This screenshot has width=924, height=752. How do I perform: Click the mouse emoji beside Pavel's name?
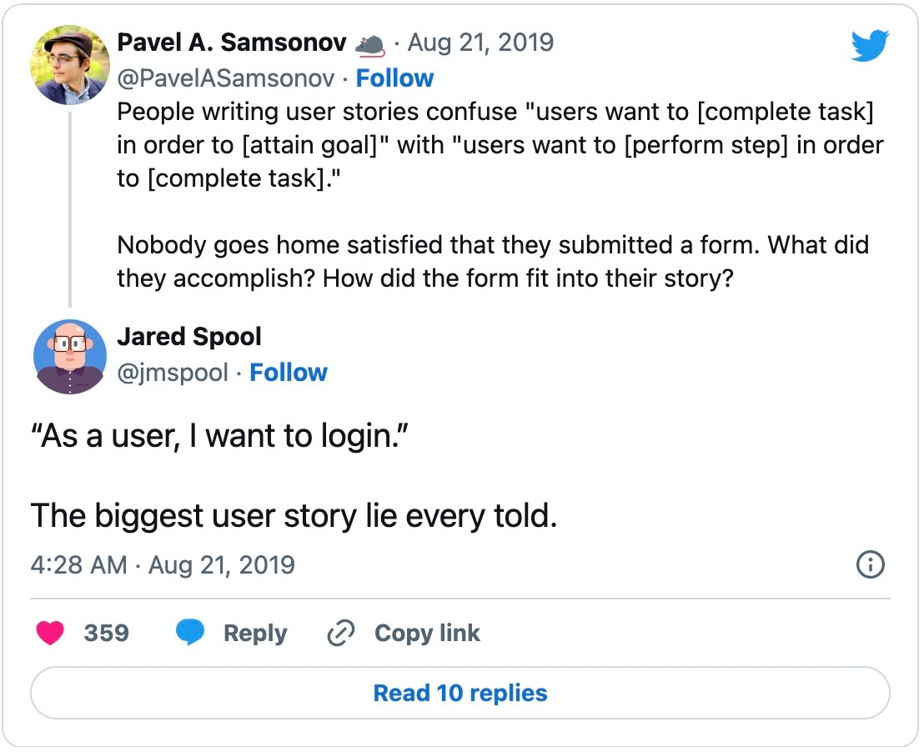(x=369, y=43)
